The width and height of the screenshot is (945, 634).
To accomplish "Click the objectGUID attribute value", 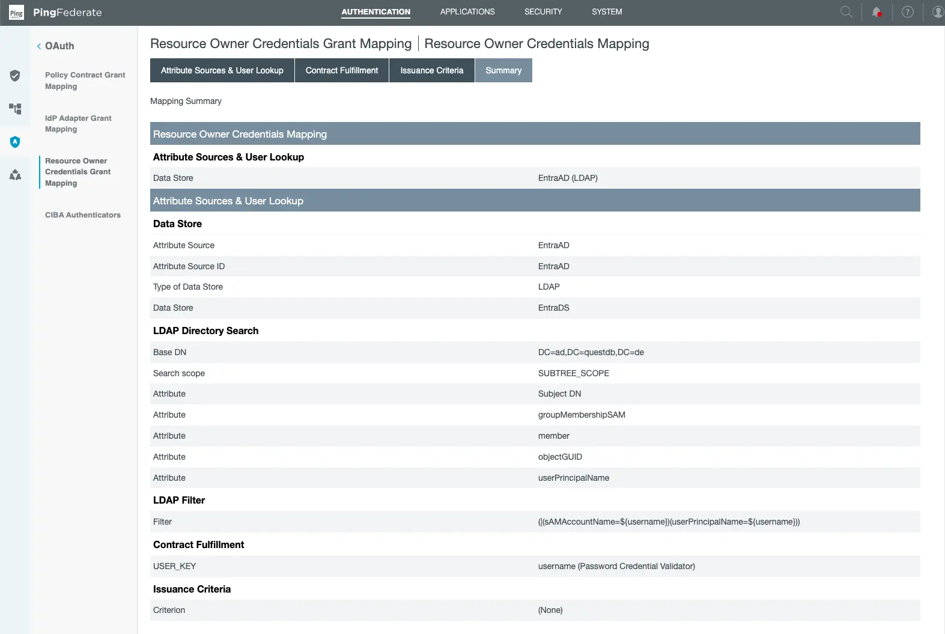I will click(560, 457).
